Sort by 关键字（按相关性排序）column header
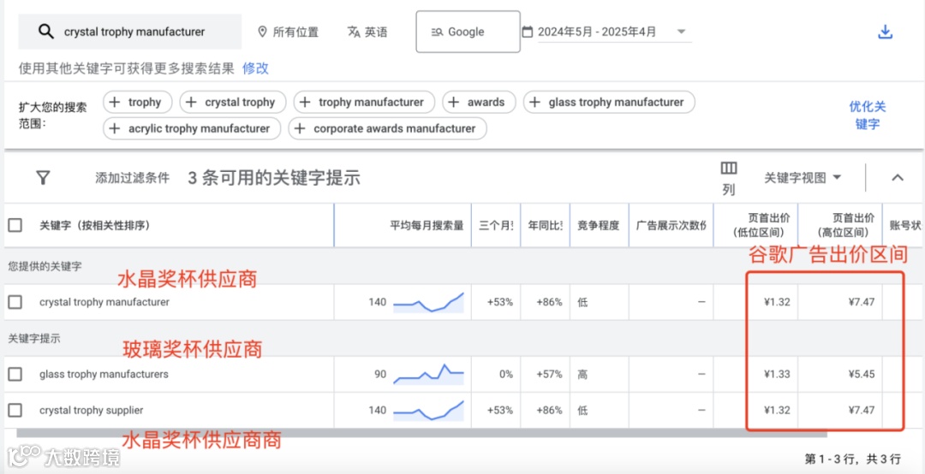 click(x=94, y=225)
